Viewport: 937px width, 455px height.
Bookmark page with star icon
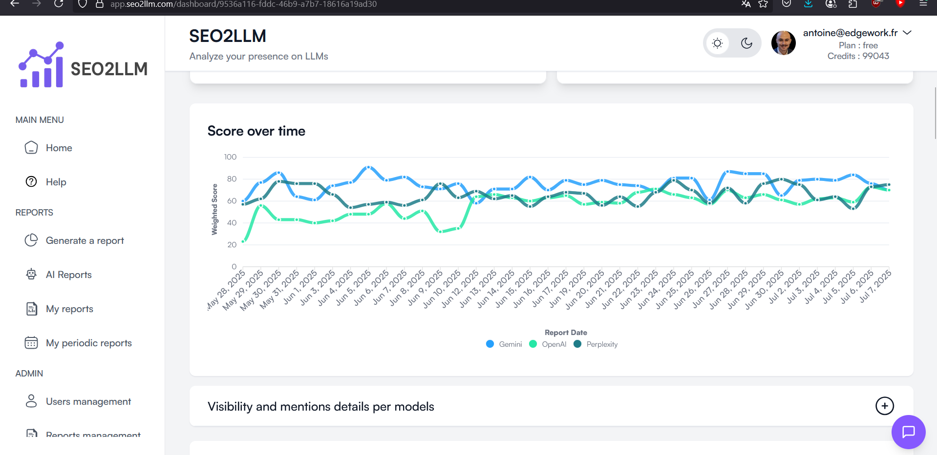point(763,4)
